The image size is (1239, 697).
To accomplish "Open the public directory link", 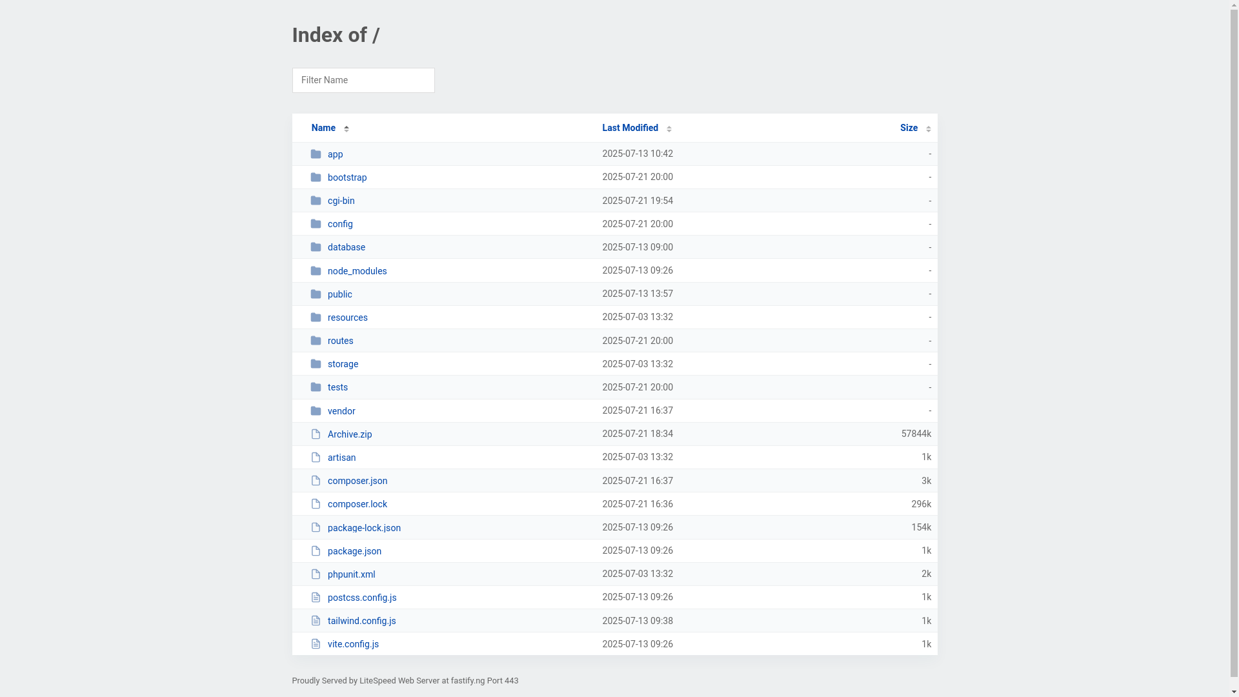I will [x=339, y=294].
